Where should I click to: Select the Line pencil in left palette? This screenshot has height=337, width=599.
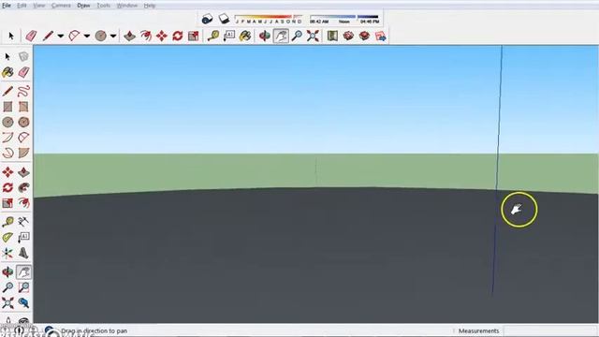7,92
